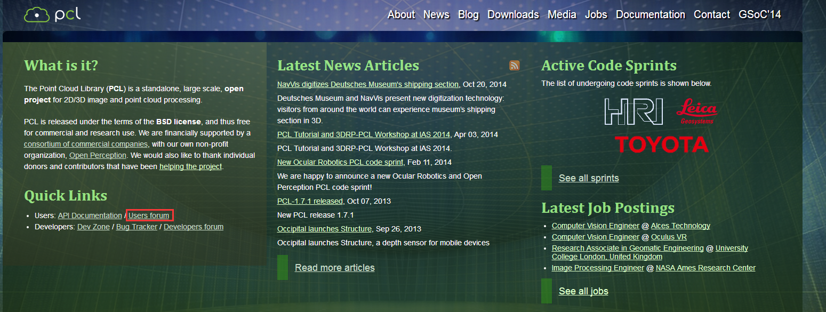Open the Downloads page
This screenshot has width=826, height=312.
[513, 14]
